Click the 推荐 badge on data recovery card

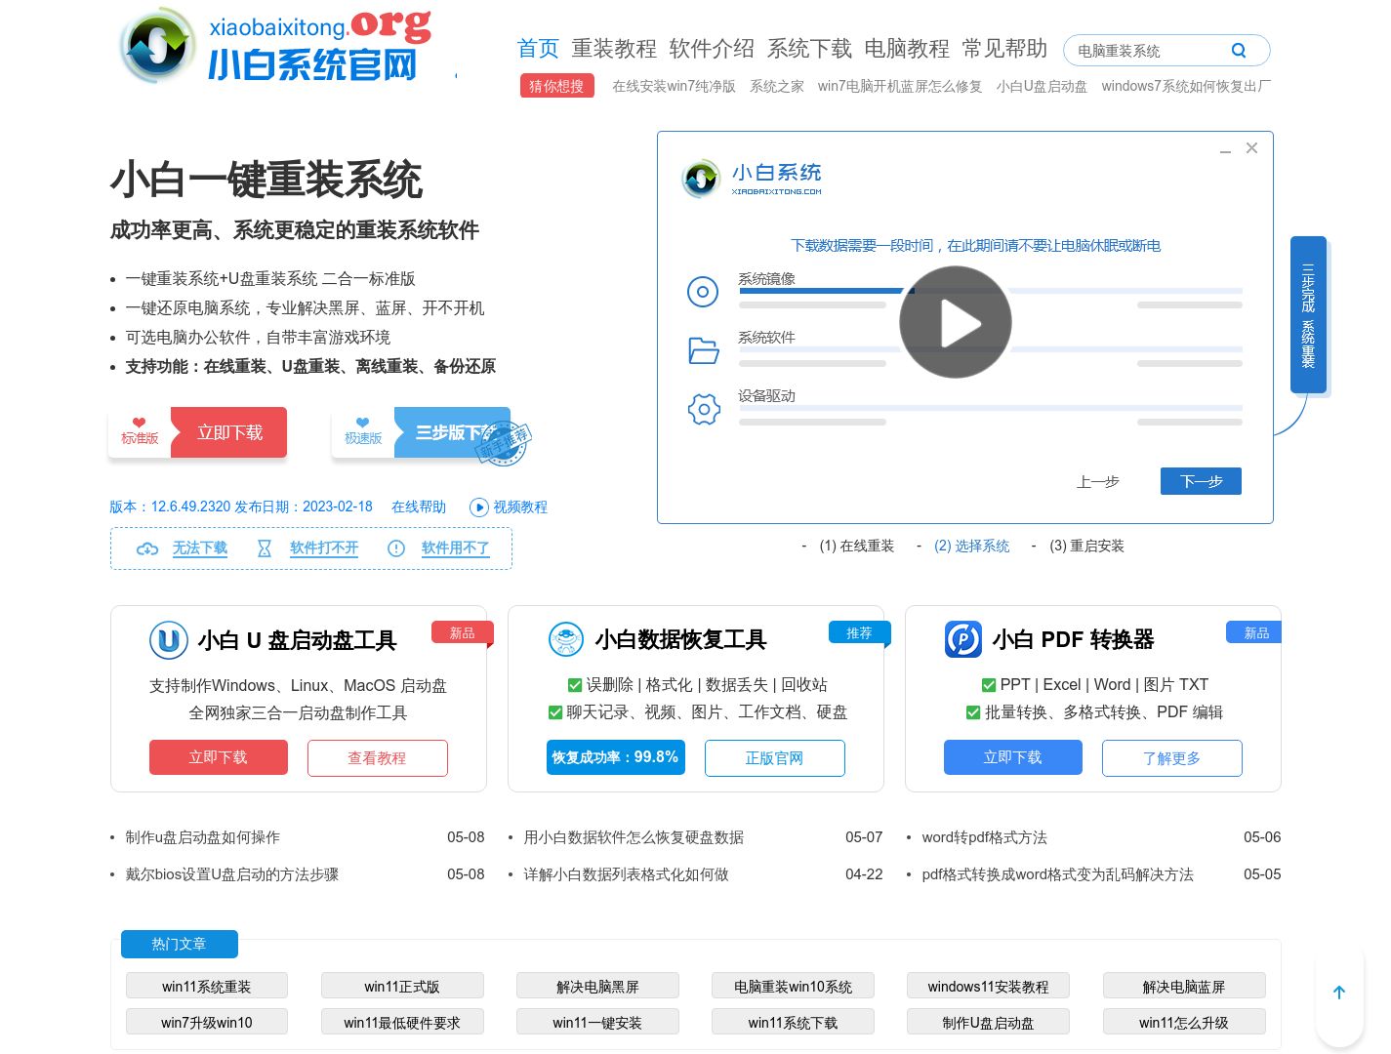860,632
